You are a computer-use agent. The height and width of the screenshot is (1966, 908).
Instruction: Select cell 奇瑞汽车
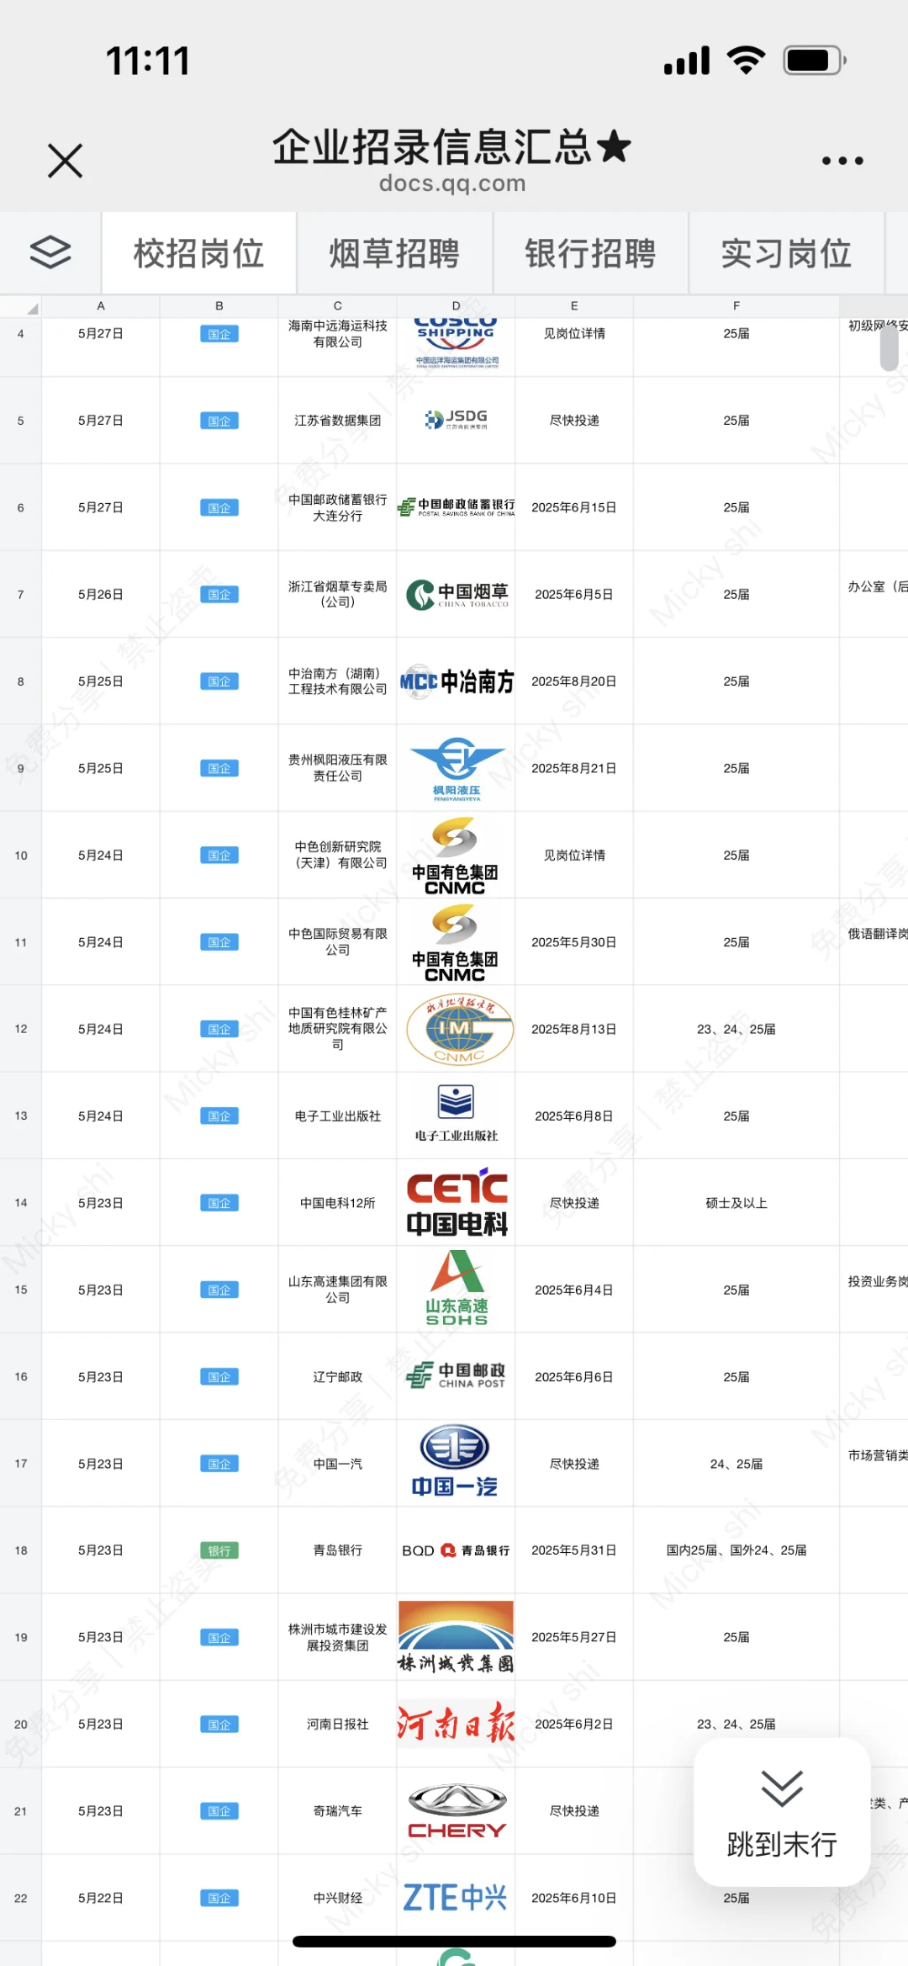(x=338, y=1811)
